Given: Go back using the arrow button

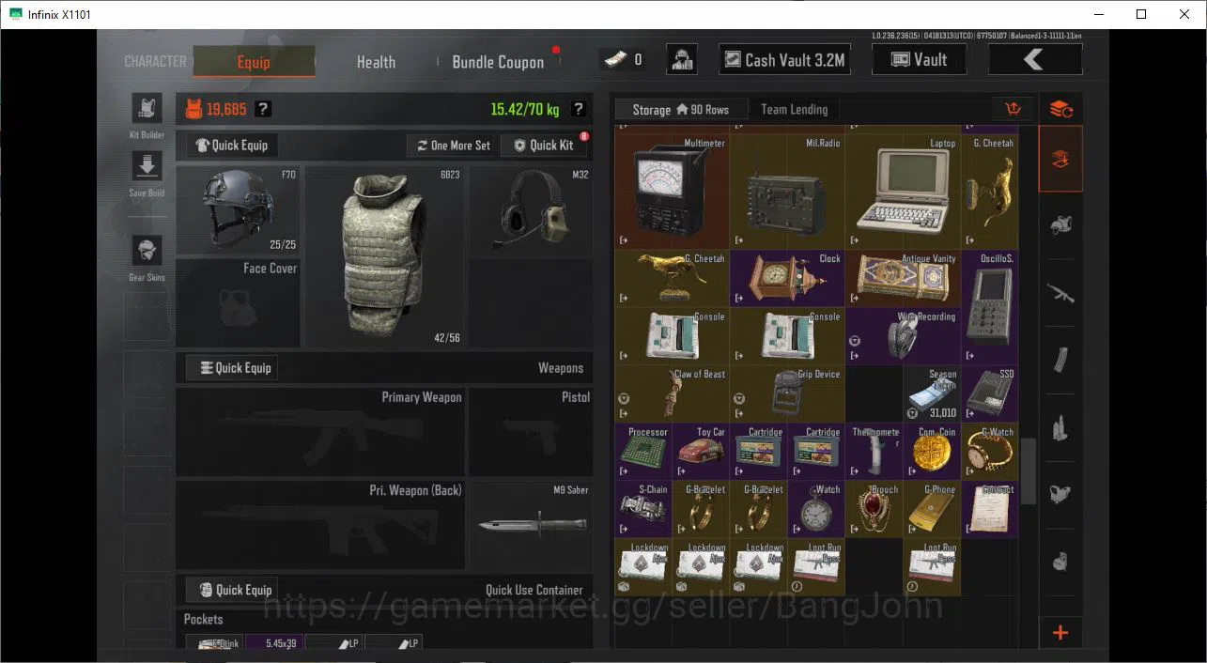Looking at the screenshot, I should point(1035,60).
